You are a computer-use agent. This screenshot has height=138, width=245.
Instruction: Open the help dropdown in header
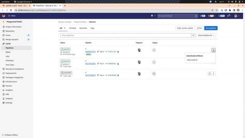(x=229, y=16)
